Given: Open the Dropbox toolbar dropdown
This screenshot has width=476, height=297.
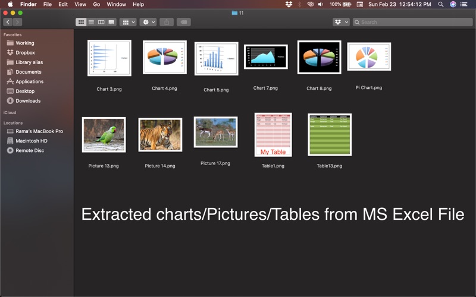Looking at the screenshot, I should click(341, 22).
